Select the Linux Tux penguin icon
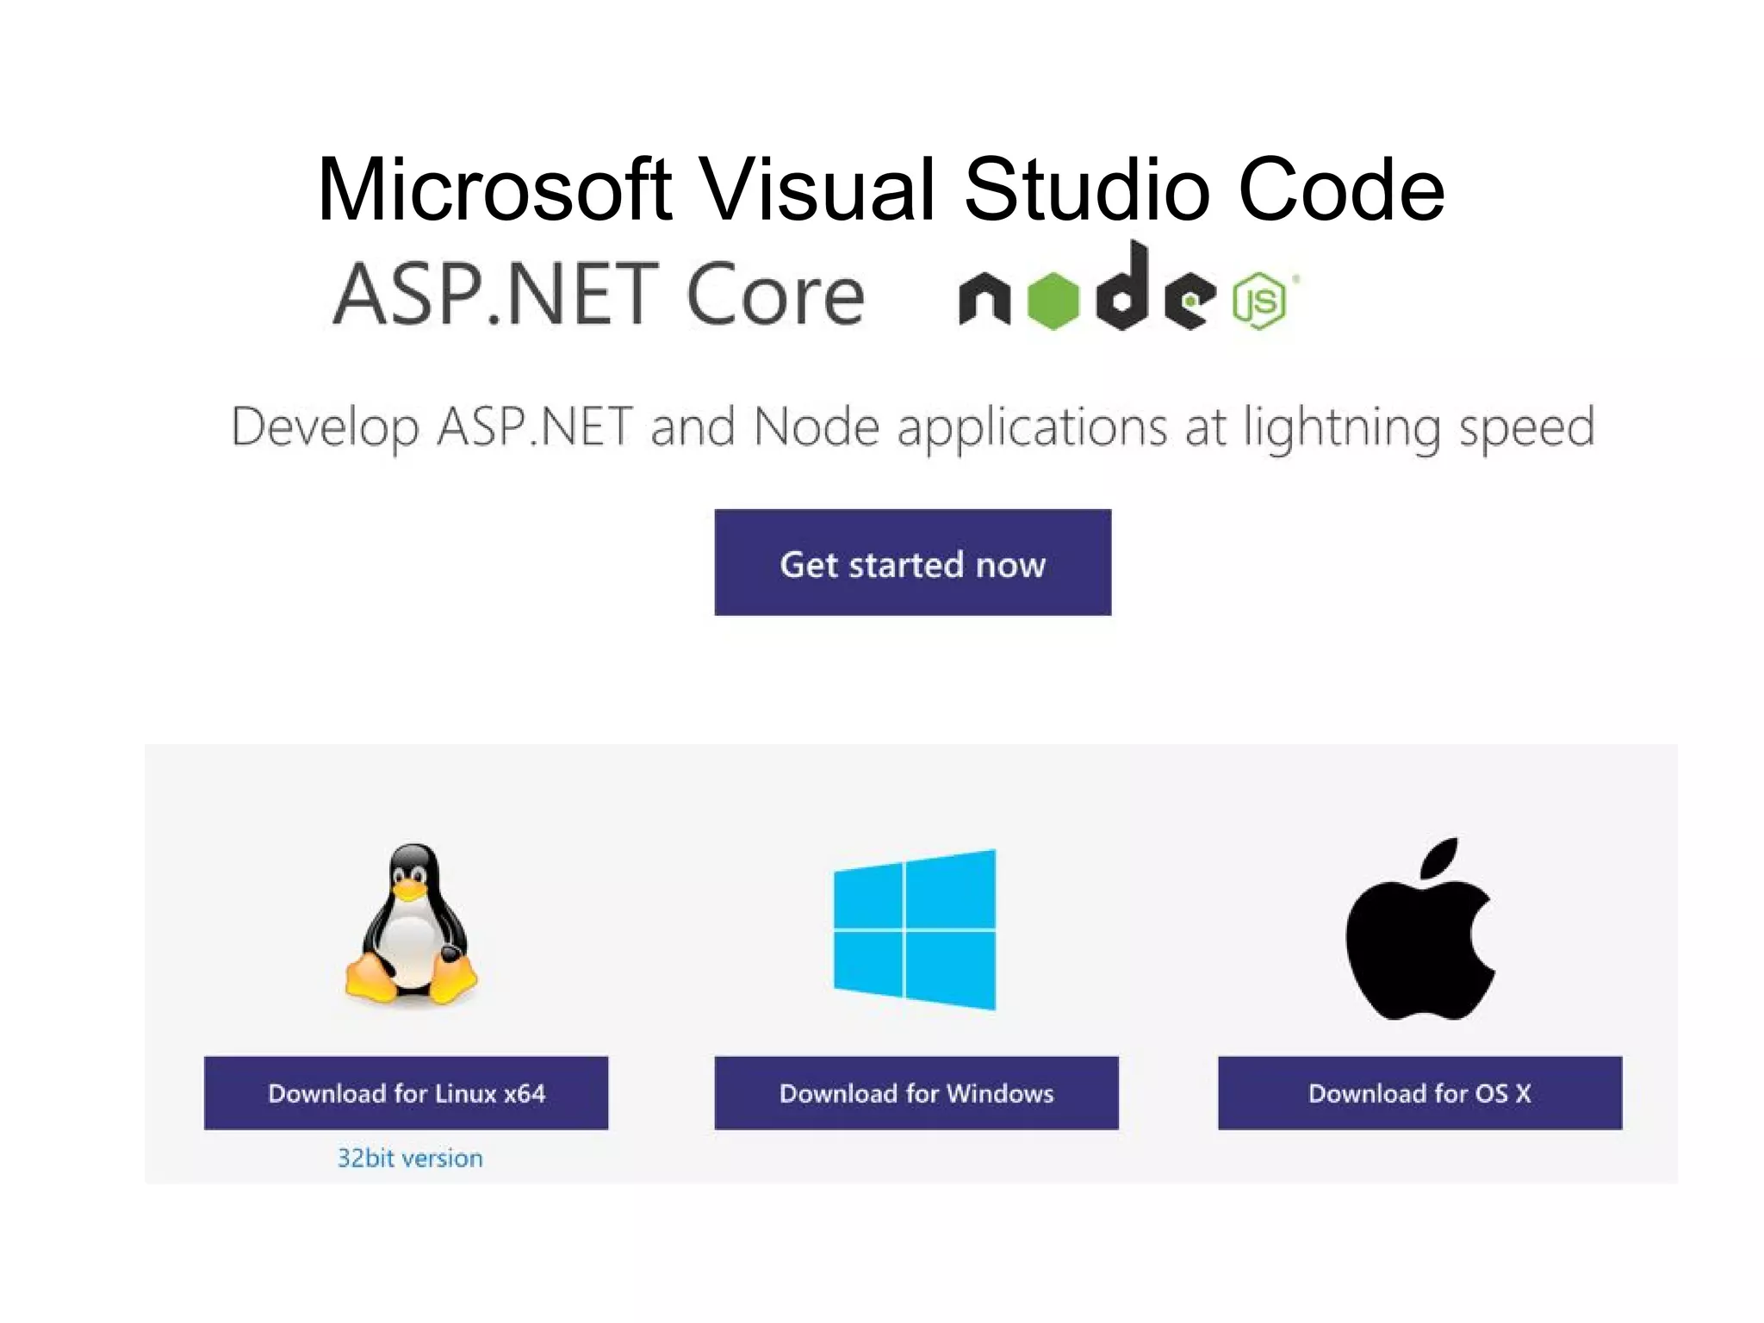Image resolution: width=1764 pixels, height=1323 pixels. click(411, 924)
